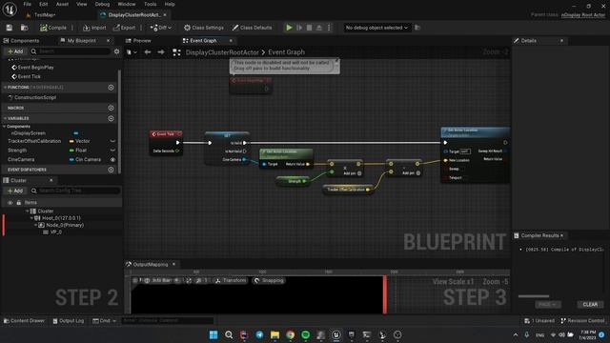Click the My Blueprint search field
This screenshot has height=343, width=610.
point(70,51)
